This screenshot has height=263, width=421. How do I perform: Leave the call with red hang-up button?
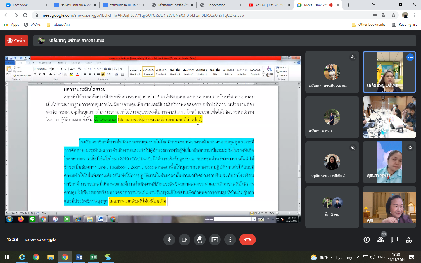(247, 240)
